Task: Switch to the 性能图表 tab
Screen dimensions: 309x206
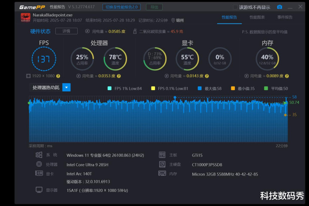Action: click(257, 17)
